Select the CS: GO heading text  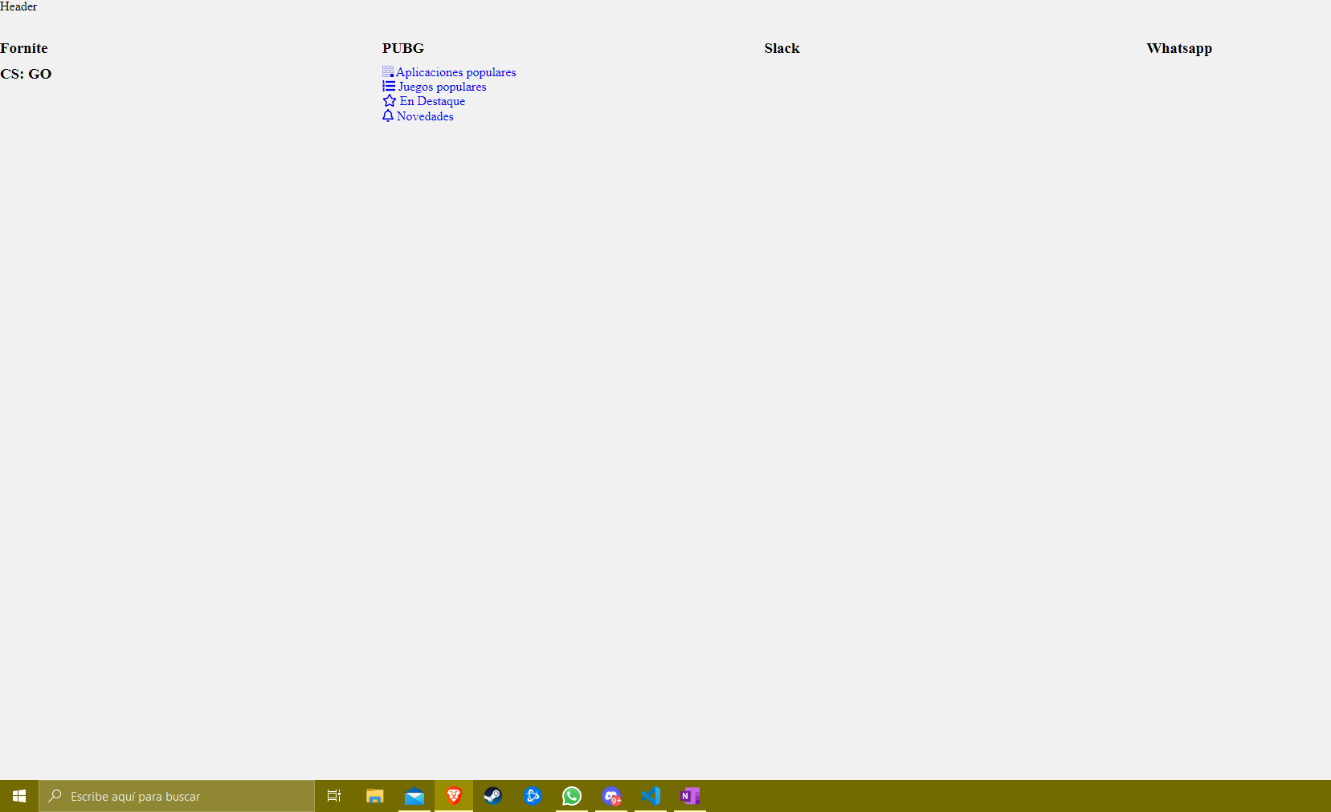[26, 74]
